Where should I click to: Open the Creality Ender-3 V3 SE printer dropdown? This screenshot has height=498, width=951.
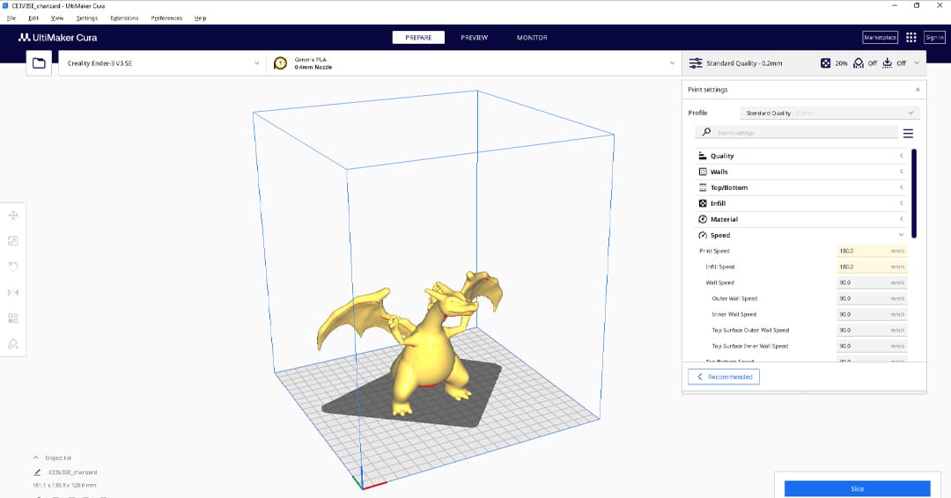point(164,63)
